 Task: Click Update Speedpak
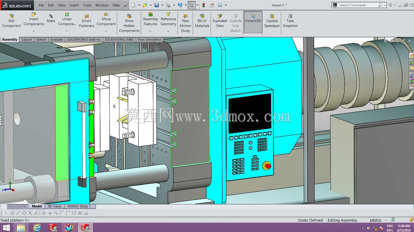[x=272, y=21]
